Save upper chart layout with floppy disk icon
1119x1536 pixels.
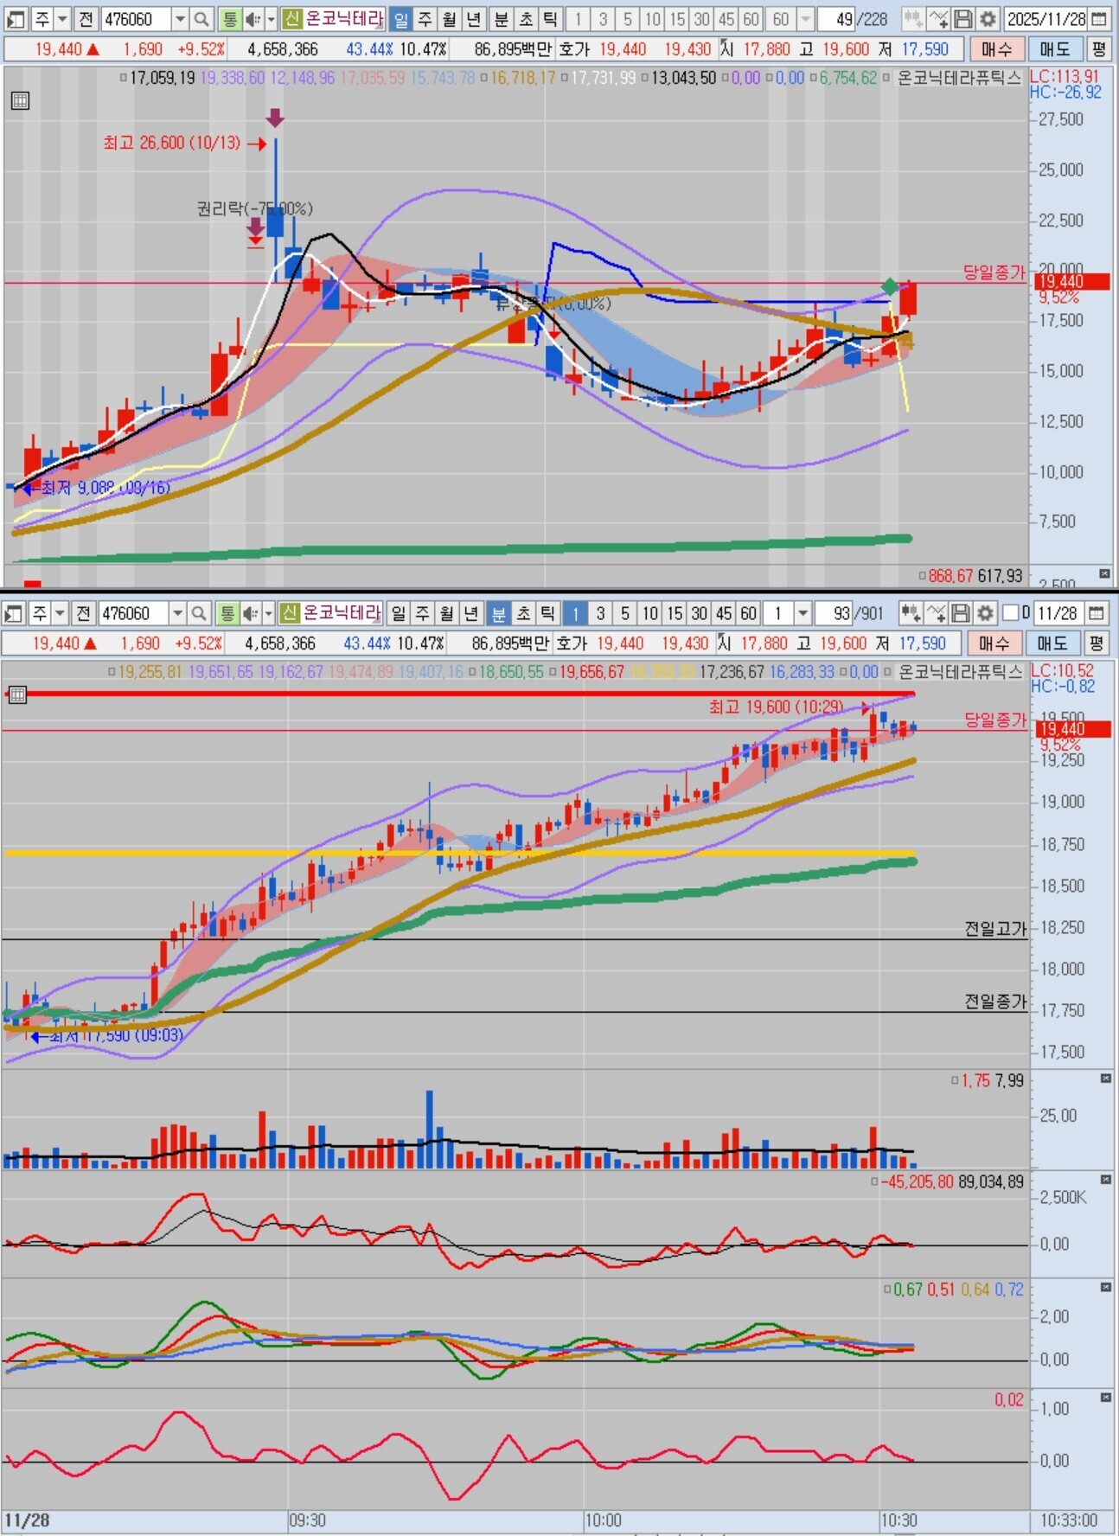click(963, 19)
